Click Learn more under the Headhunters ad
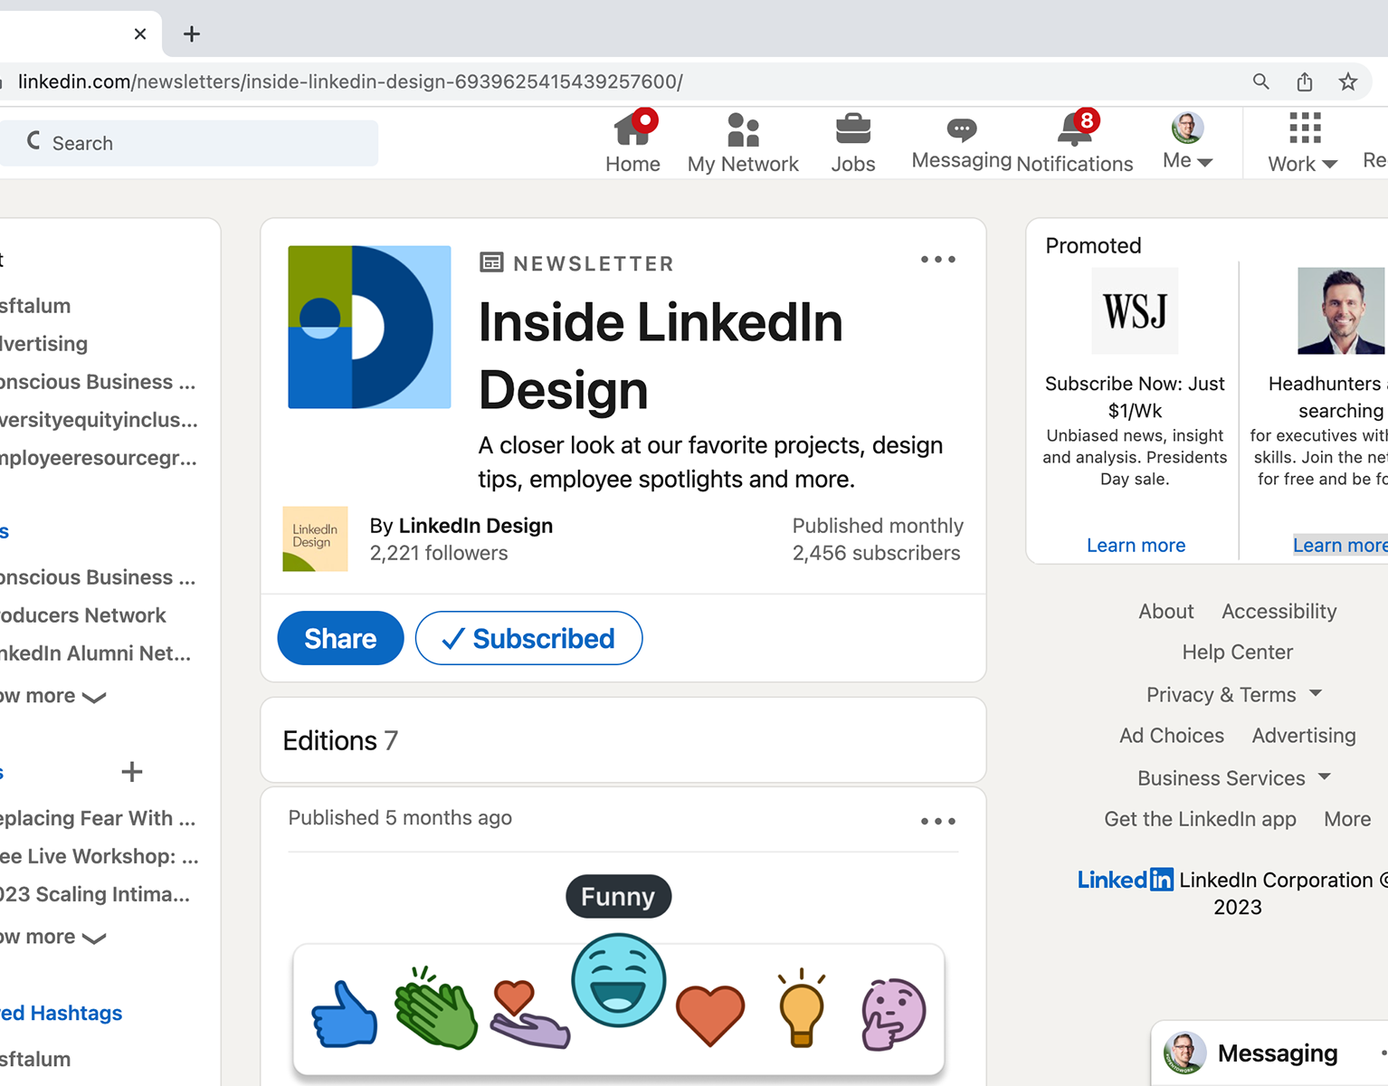Image resolution: width=1388 pixels, height=1086 pixels. click(x=1340, y=545)
